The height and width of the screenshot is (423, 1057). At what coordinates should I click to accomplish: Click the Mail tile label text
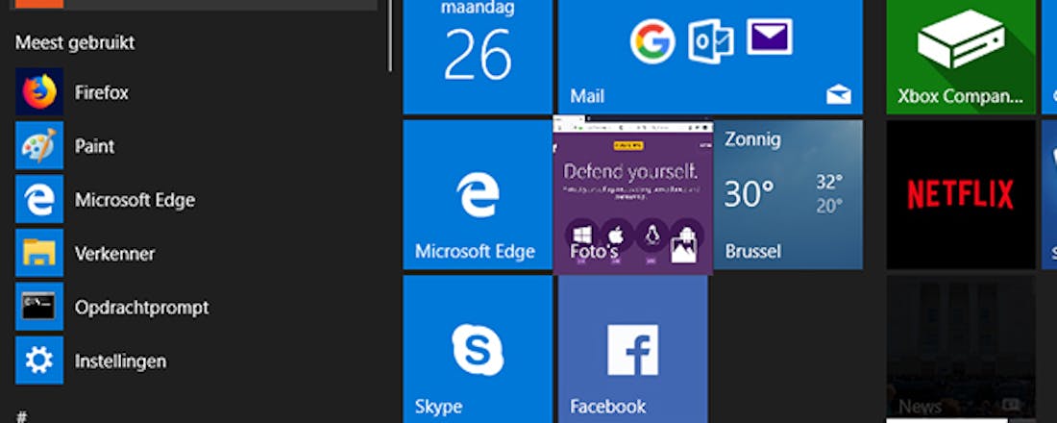pos(587,96)
